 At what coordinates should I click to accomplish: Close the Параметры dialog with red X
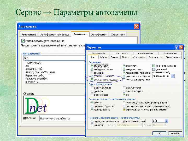181,47
